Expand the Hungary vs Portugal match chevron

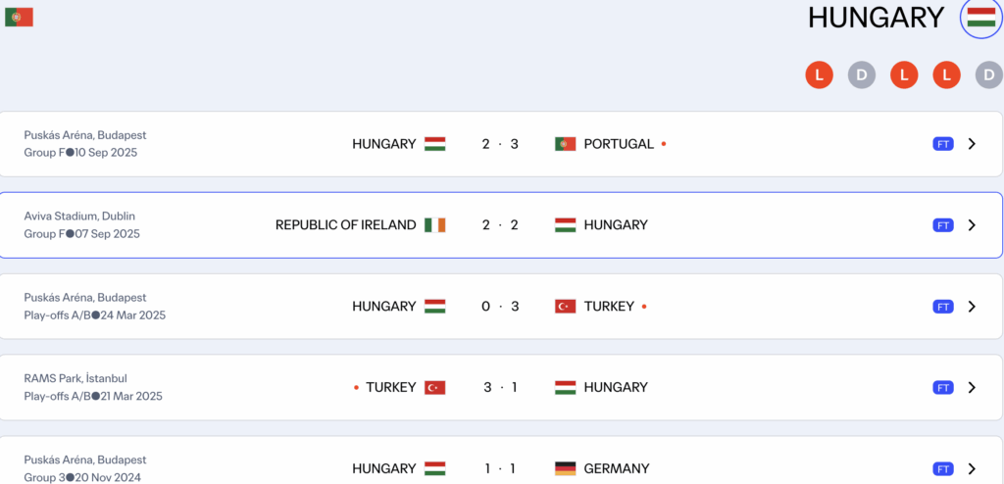[x=972, y=144]
